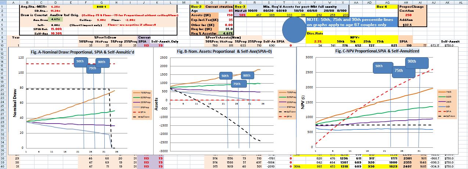Screen dimensions: 468x169
Task: Select the blue NOTE text box about percentile lines
Action: click(351, 22)
